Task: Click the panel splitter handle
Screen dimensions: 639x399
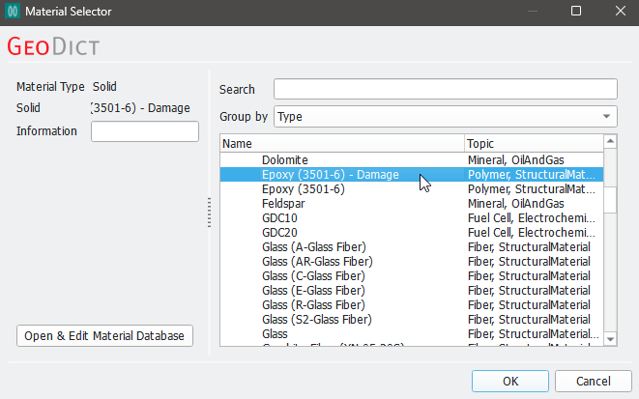Action: click(209, 213)
